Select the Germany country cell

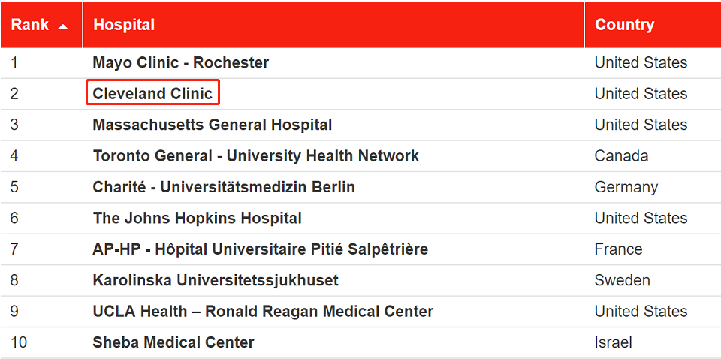(626, 187)
